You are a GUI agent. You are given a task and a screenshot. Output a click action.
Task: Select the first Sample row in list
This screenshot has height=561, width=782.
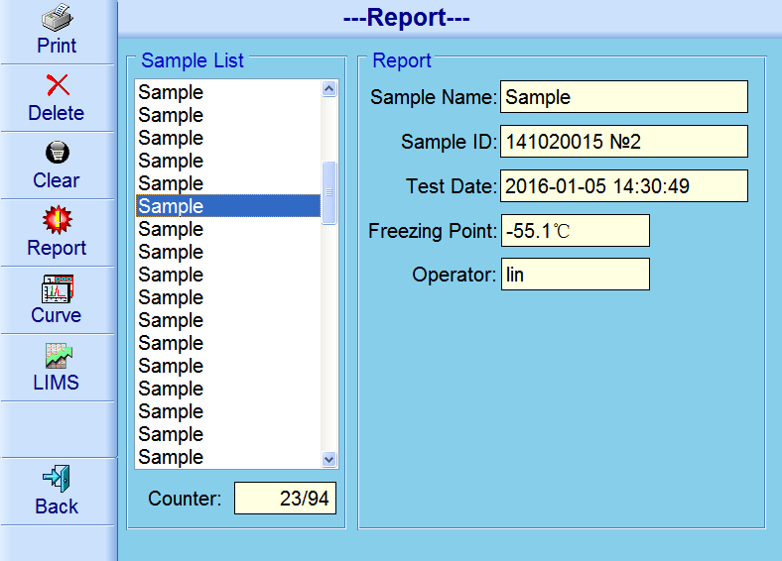[x=228, y=92]
